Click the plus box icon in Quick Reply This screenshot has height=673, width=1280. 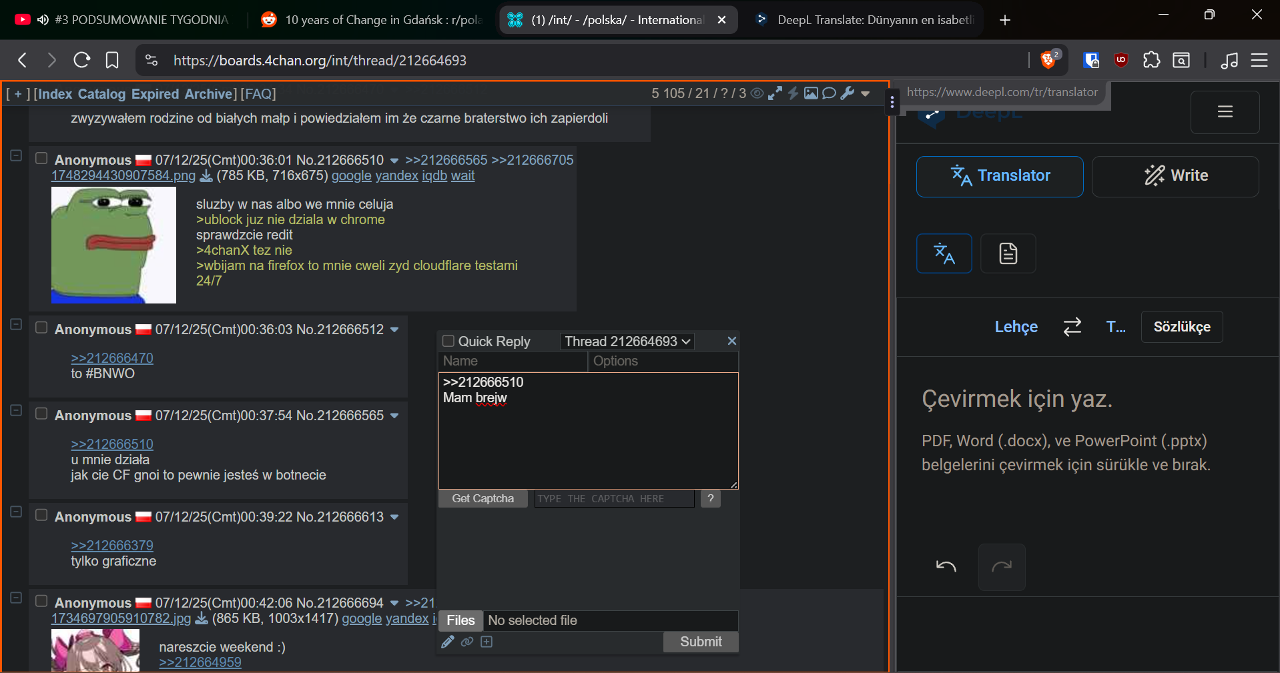487,642
